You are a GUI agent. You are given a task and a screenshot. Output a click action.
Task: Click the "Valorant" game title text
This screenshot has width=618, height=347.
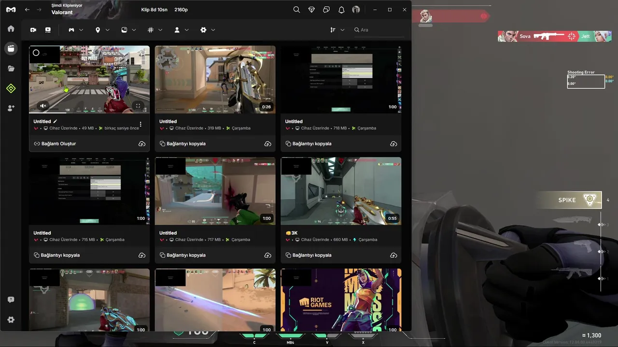pos(61,13)
